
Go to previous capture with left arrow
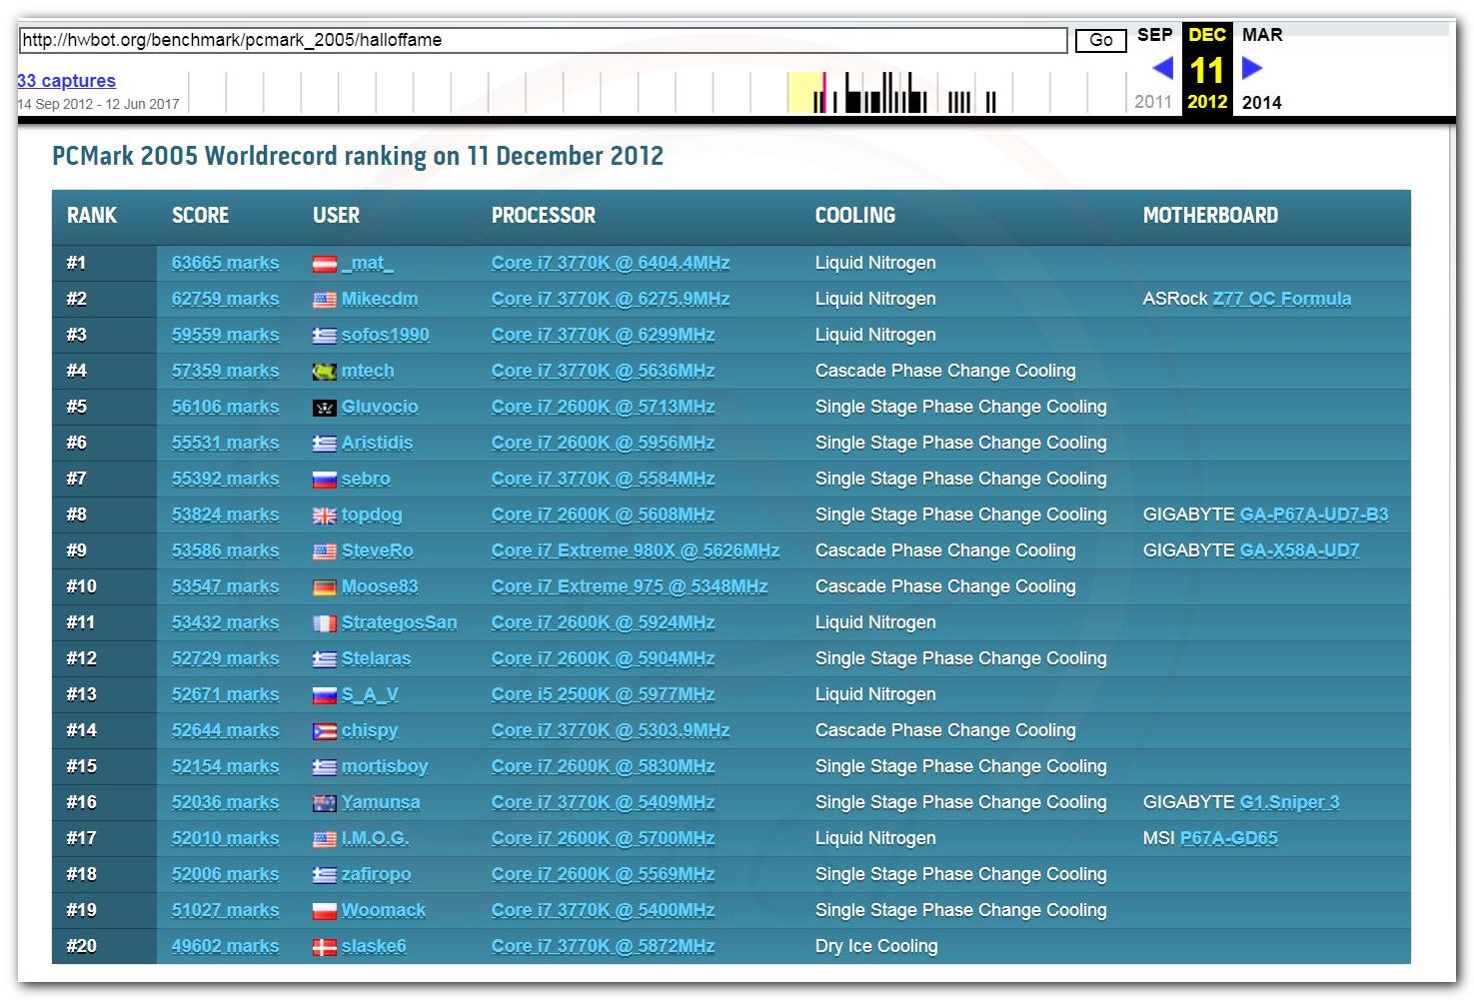click(1162, 68)
